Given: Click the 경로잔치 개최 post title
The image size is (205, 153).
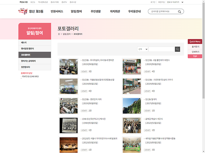Looking at the screenshot, I should click(x=92, y=99).
